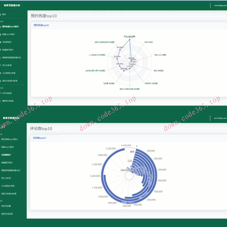The image size is (227, 227).
Task: Click the 首页 link in the lower sidebar
Action: (4, 127)
